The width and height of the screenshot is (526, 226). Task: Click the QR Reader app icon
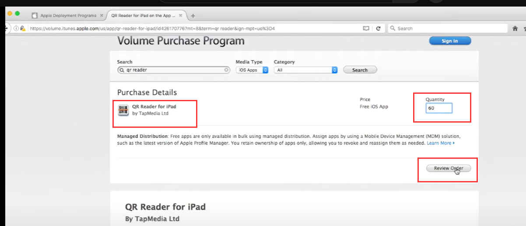coord(123,110)
